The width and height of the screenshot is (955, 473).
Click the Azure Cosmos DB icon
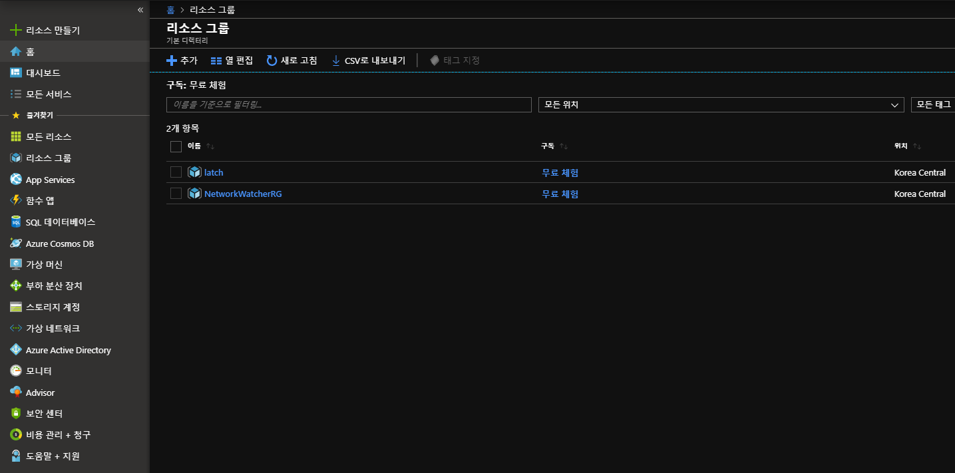pyautogui.click(x=16, y=243)
